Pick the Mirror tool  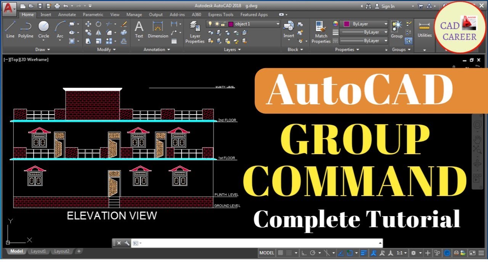tap(98, 32)
